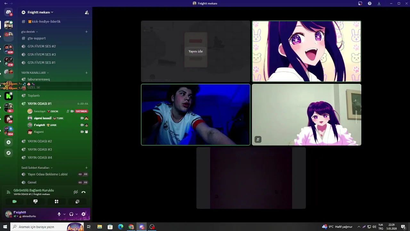
Task: Open the soundboard icon
Action: point(78,201)
